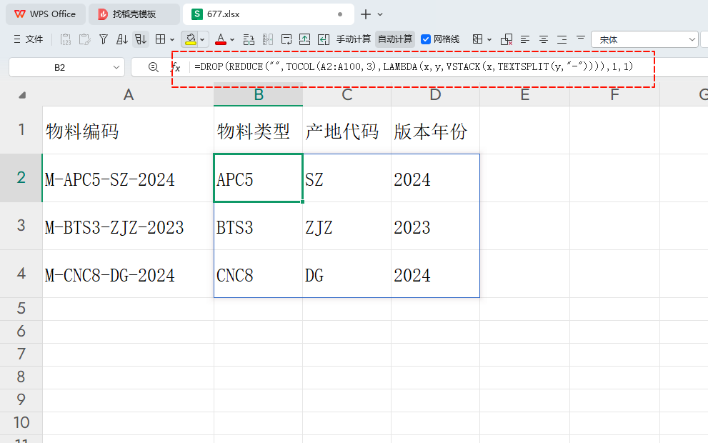Select row 3 header
Image resolution: width=708 pixels, height=443 pixels.
coord(21,226)
